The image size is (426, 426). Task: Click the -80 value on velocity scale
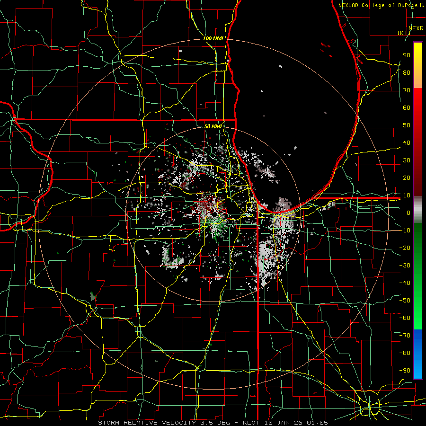click(x=405, y=353)
